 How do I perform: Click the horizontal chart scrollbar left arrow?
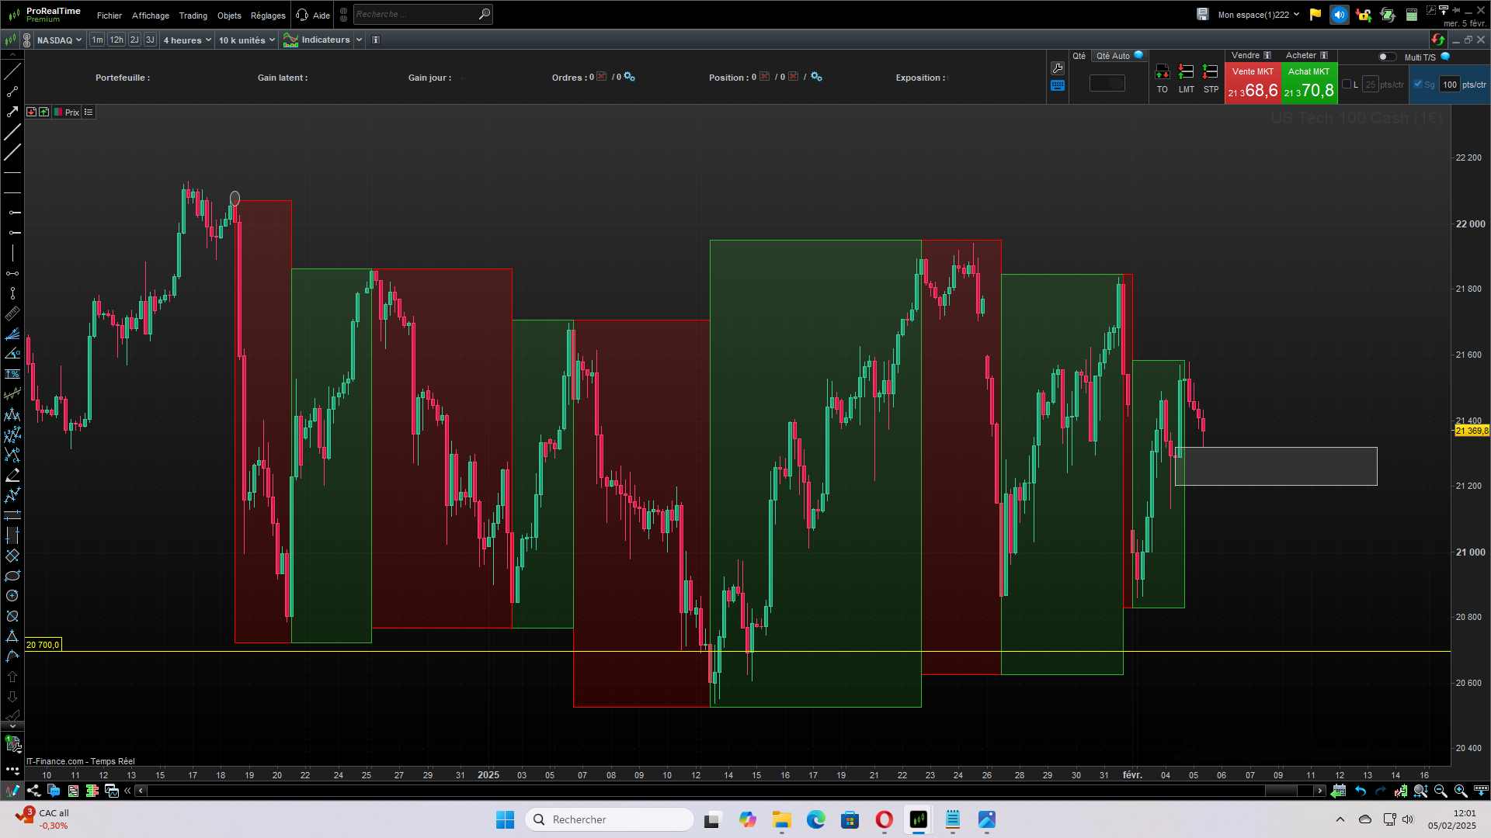coord(141,791)
